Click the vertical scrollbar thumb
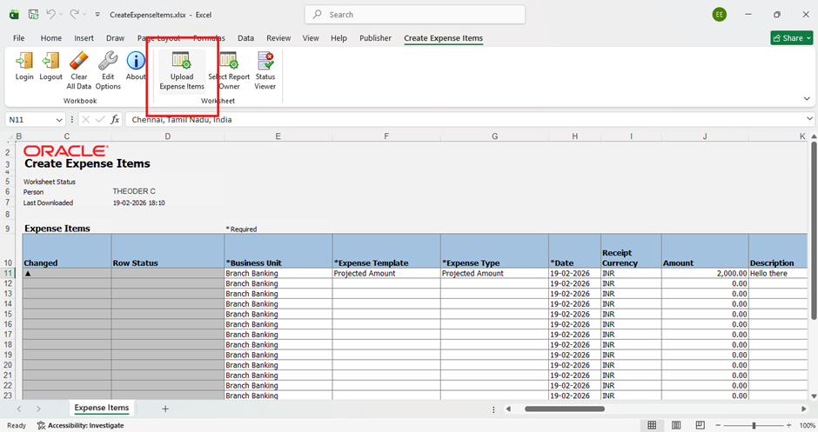The image size is (818, 432). pos(814,229)
